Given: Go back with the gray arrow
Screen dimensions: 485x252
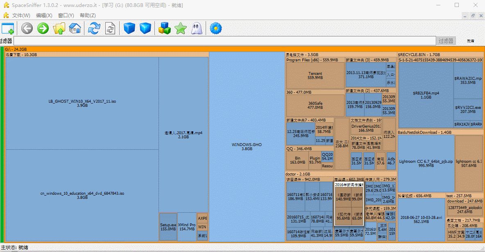Looking at the screenshot, I should (x=27, y=28).
